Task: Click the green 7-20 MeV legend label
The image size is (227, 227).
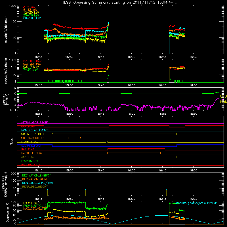Action: tap(31, 70)
